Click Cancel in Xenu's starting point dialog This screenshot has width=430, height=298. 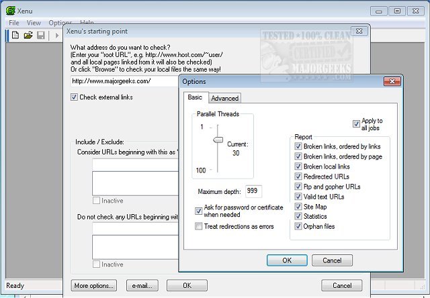342,285
